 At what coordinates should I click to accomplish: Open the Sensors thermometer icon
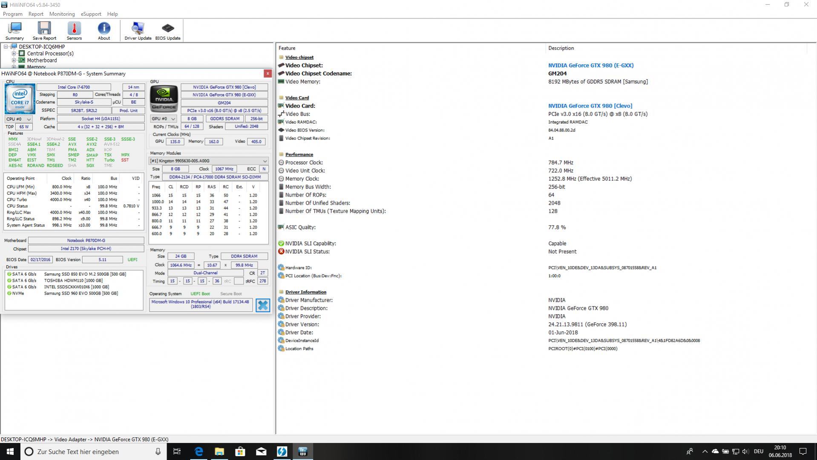tap(74, 31)
